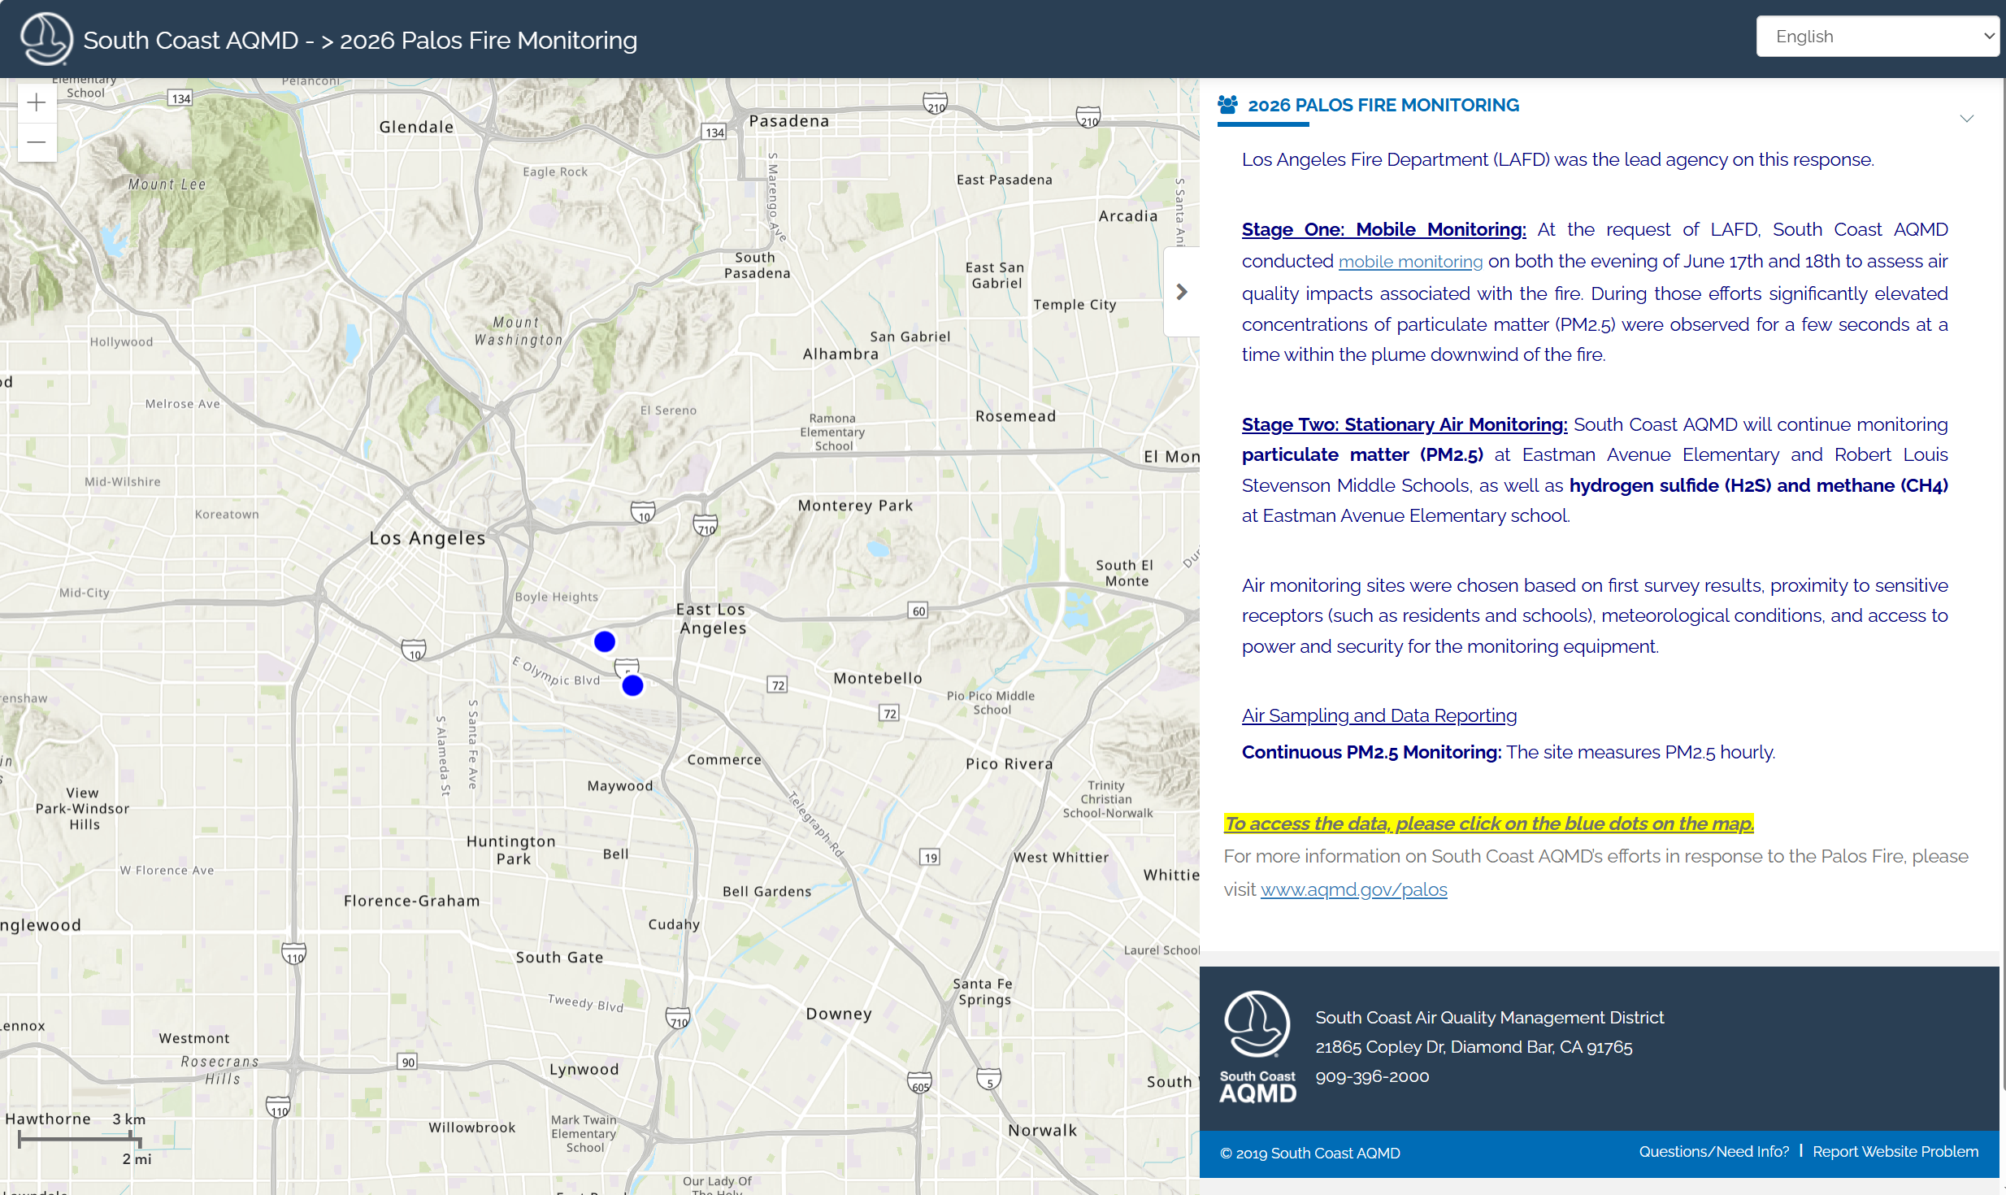Open Air Sampling and Data Reporting link
The width and height of the screenshot is (2006, 1195).
click(1379, 715)
